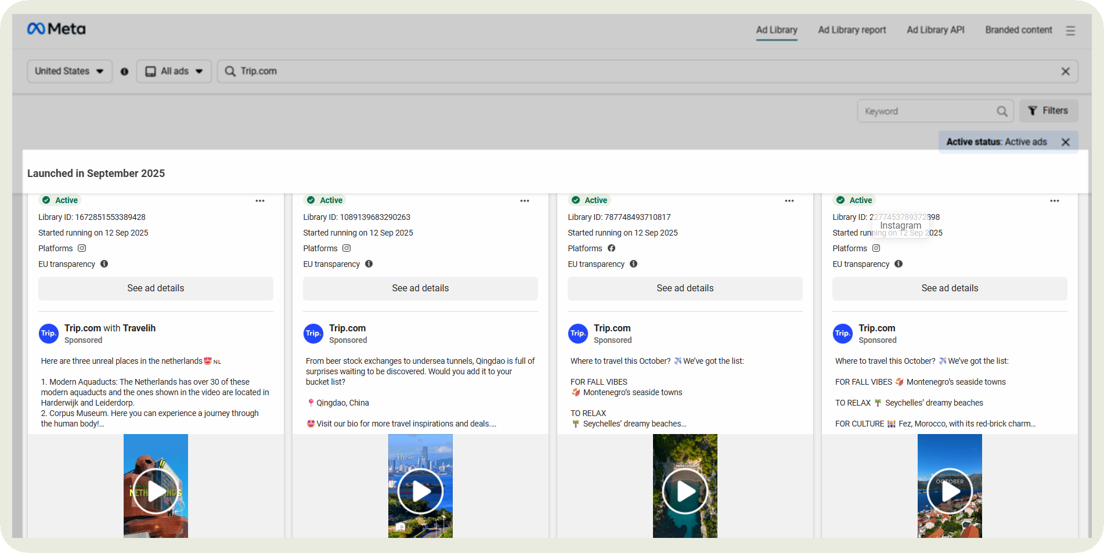The width and height of the screenshot is (1104, 553).
Task: Open Trip.com with Travelih advertiser link
Action: 110,328
